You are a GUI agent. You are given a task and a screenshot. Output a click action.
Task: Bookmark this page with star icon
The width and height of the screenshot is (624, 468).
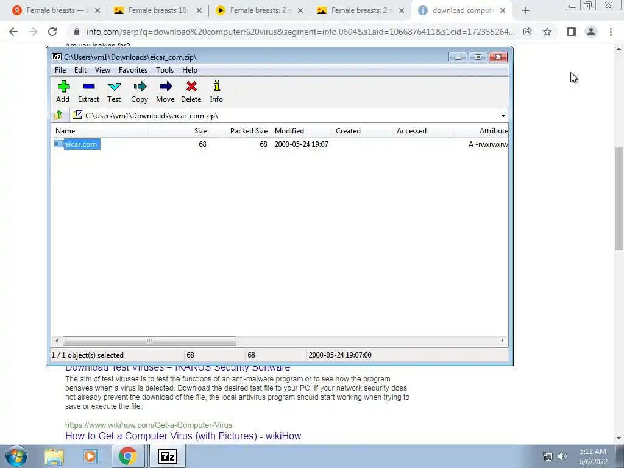click(x=547, y=32)
